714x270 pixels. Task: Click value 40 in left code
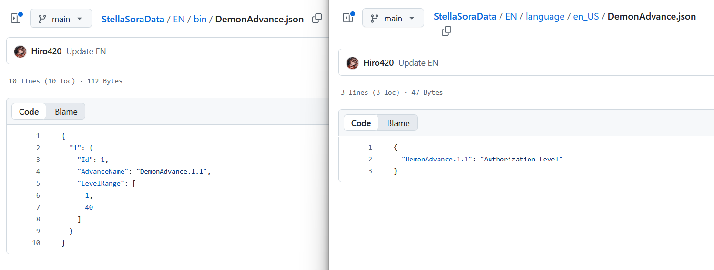click(89, 207)
